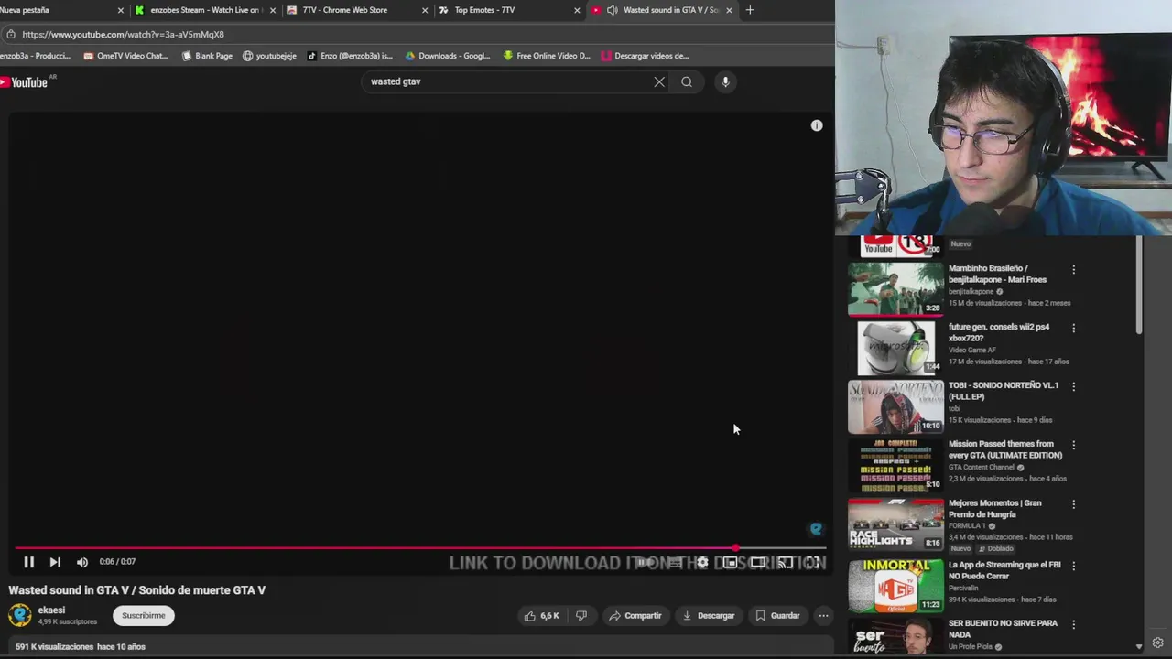The height and width of the screenshot is (659, 1172).
Task: Click the sidebar vertical scrollbar
Action: click(x=1139, y=286)
